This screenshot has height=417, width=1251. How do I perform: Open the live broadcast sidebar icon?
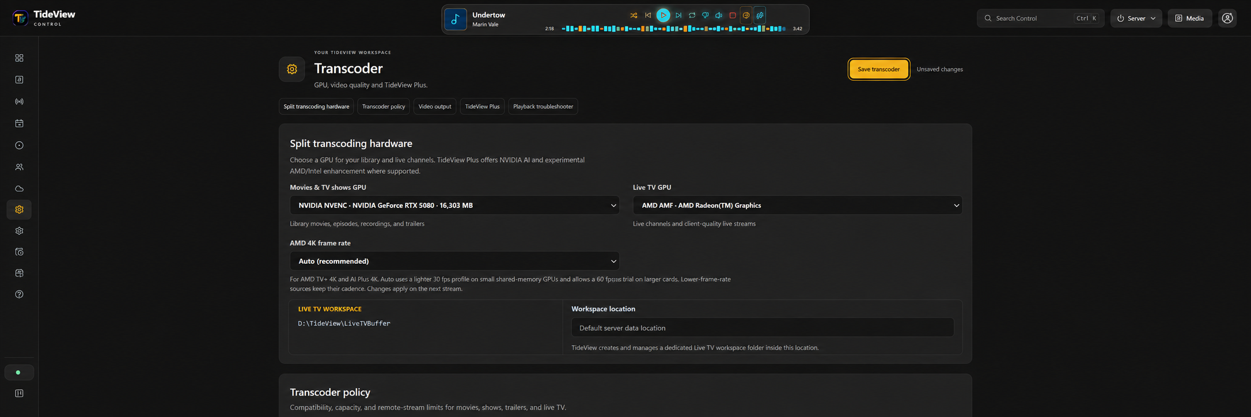[x=19, y=102]
